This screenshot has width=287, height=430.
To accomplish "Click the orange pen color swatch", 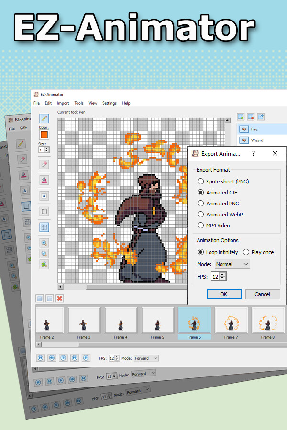I will pos(44,135).
